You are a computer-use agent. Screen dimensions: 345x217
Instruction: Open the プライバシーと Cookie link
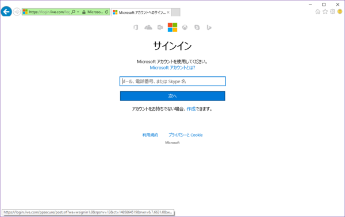[x=186, y=135]
